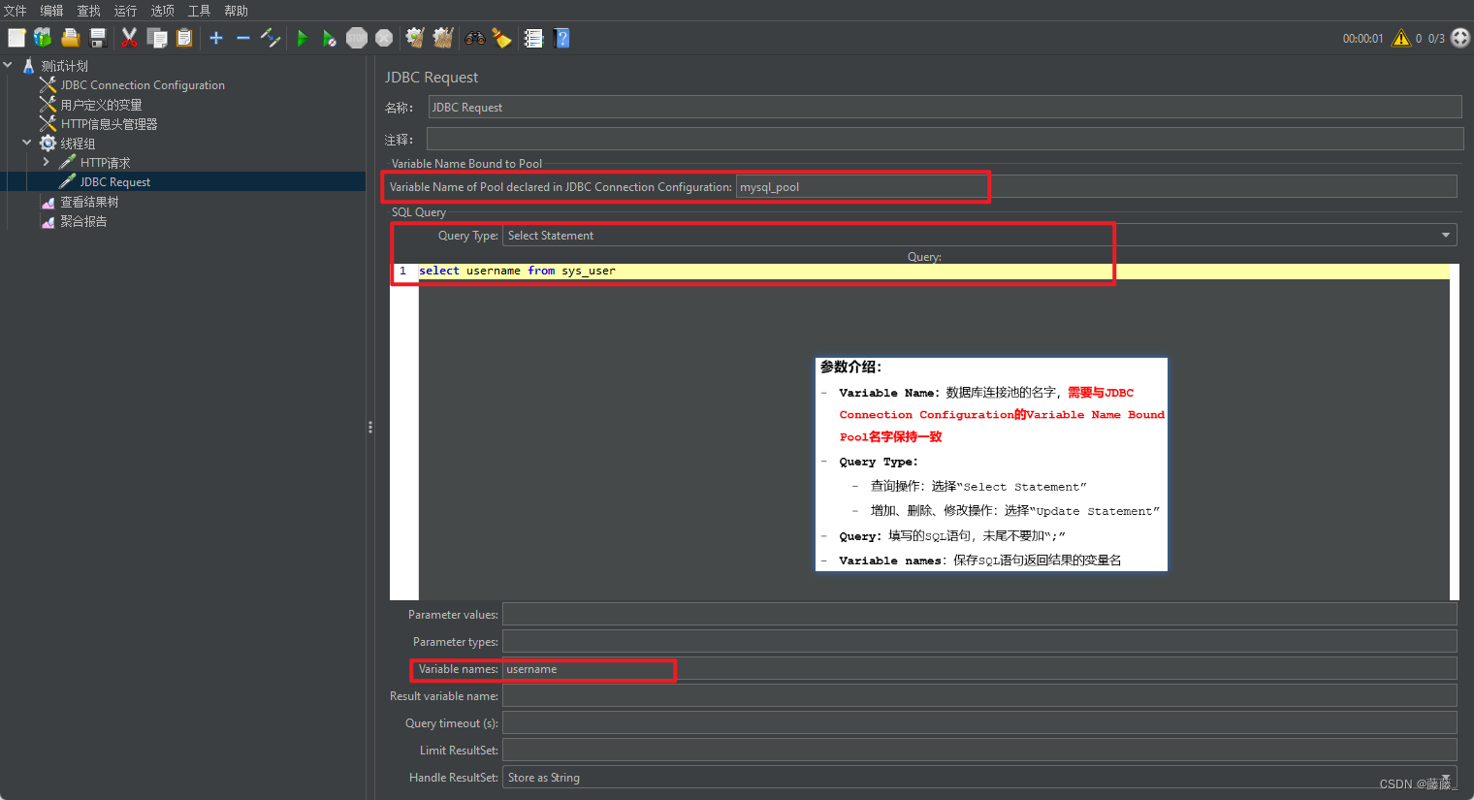Click the Search binoculars icon

pyautogui.click(x=475, y=38)
